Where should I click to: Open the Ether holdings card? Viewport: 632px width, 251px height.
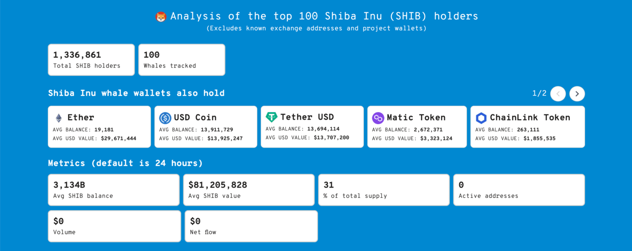point(99,127)
